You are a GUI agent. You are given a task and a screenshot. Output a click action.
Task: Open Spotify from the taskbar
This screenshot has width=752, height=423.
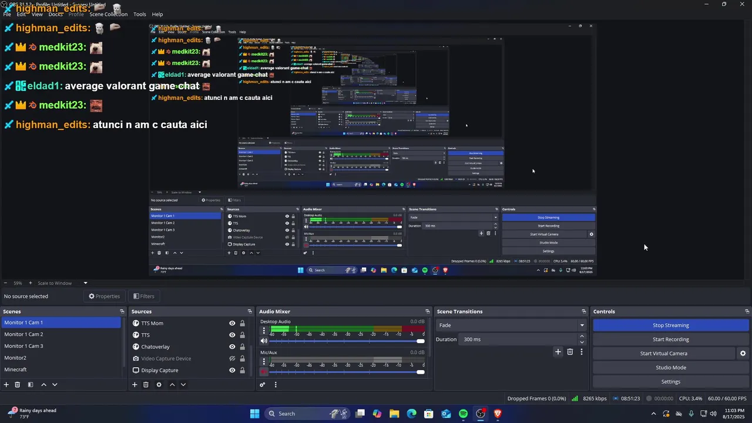coord(464,414)
